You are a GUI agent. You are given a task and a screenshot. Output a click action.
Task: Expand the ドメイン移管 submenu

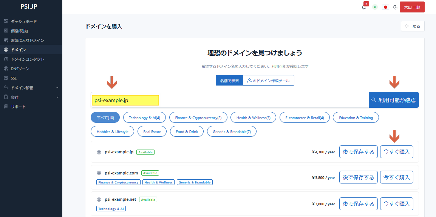[x=31, y=88]
